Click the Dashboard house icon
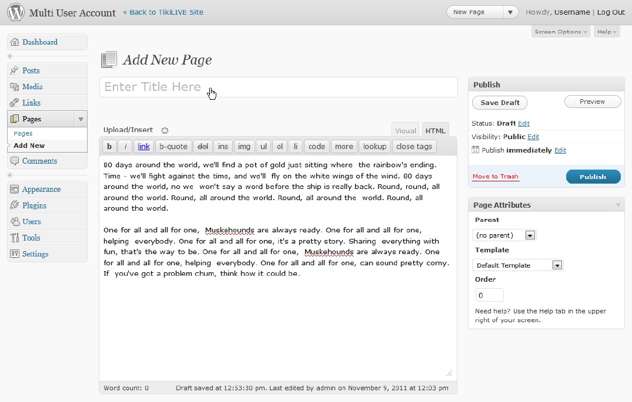The width and height of the screenshot is (632, 402). pos(15,42)
